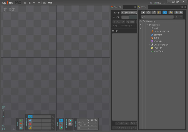
Task: Select the Translate tool in Transform
Action: coord(30,120)
